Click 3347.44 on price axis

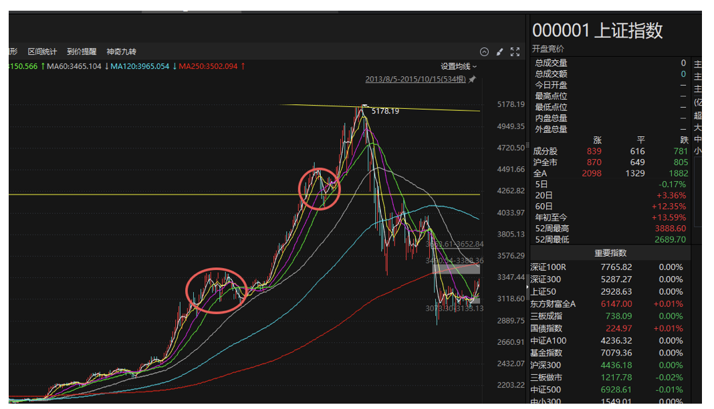(511, 277)
